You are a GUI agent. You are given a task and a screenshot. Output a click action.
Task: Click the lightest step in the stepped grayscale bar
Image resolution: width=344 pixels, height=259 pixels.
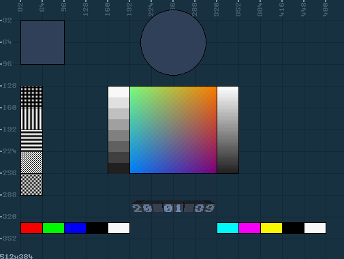(x=119, y=92)
